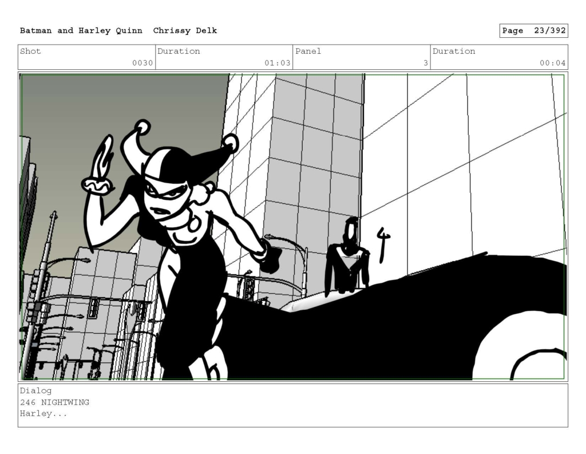Select the title text "Batman and Harley Quinn"
Screen dimensions: 586x454
tap(81, 31)
